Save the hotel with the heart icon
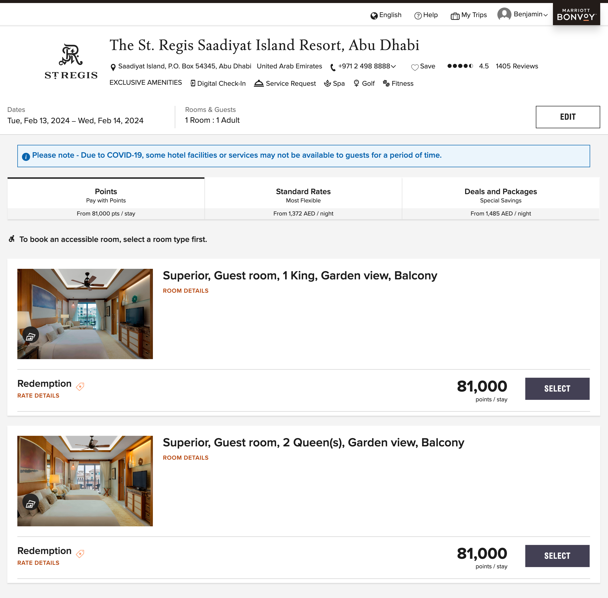 (x=415, y=67)
